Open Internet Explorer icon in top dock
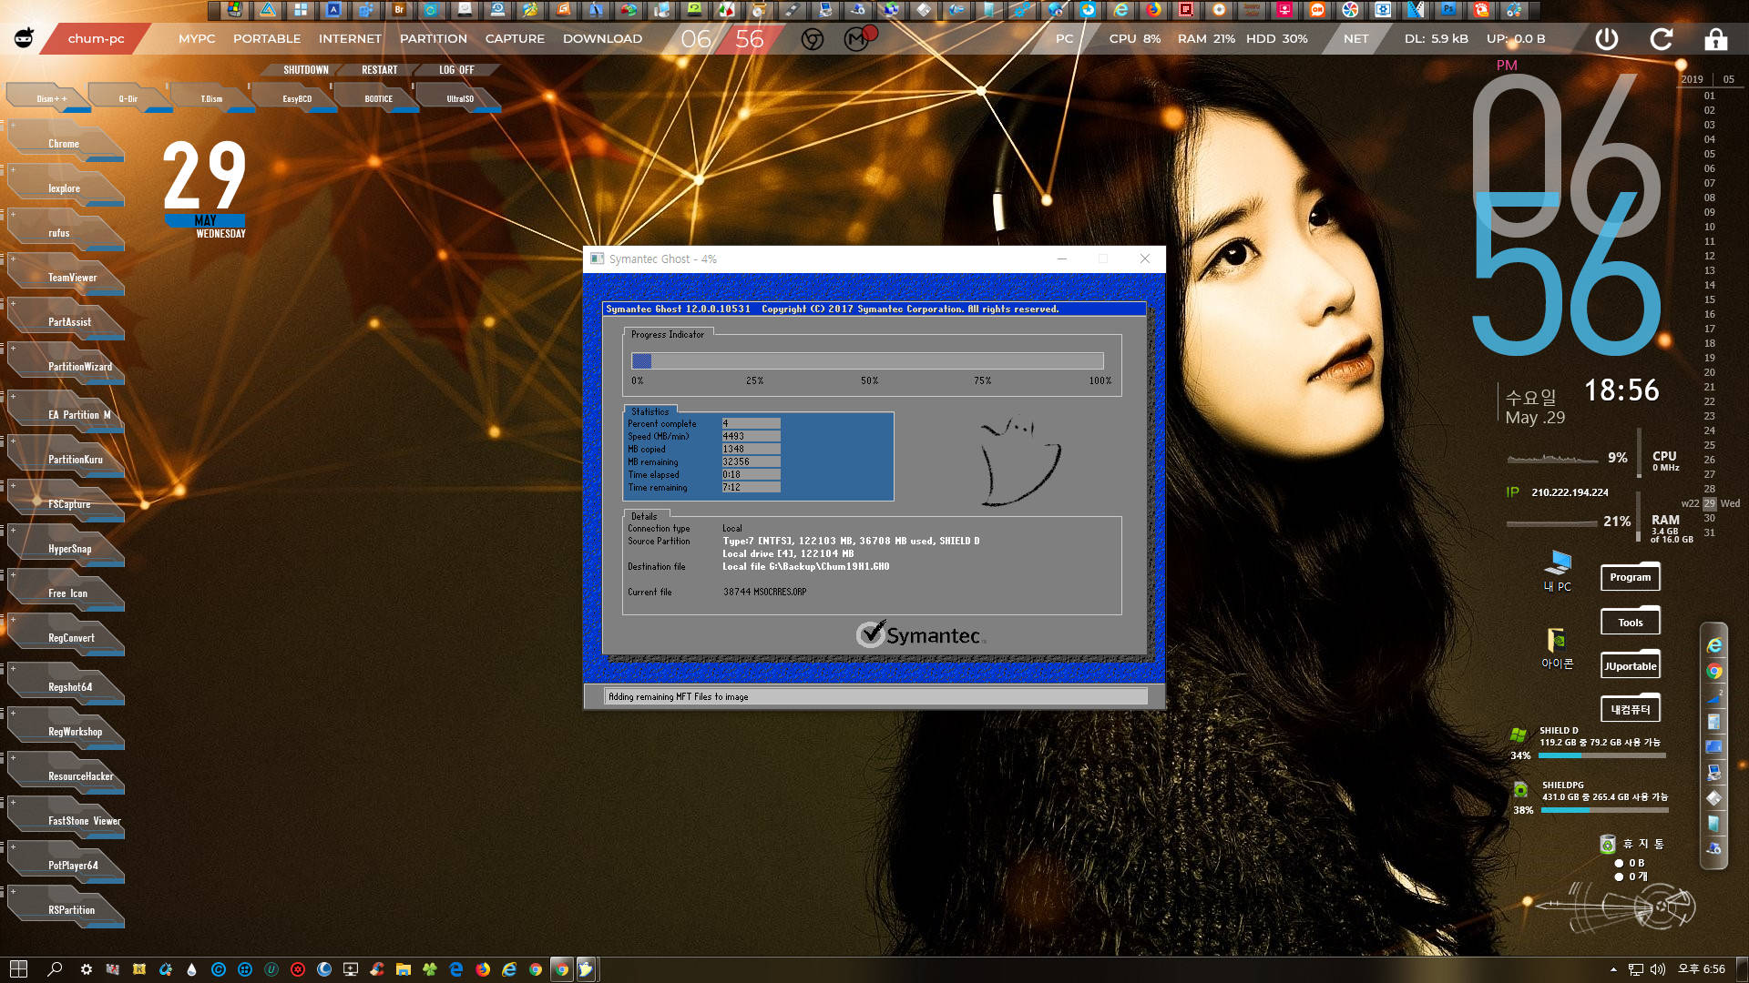The image size is (1749, 983). coord(1120,10)
